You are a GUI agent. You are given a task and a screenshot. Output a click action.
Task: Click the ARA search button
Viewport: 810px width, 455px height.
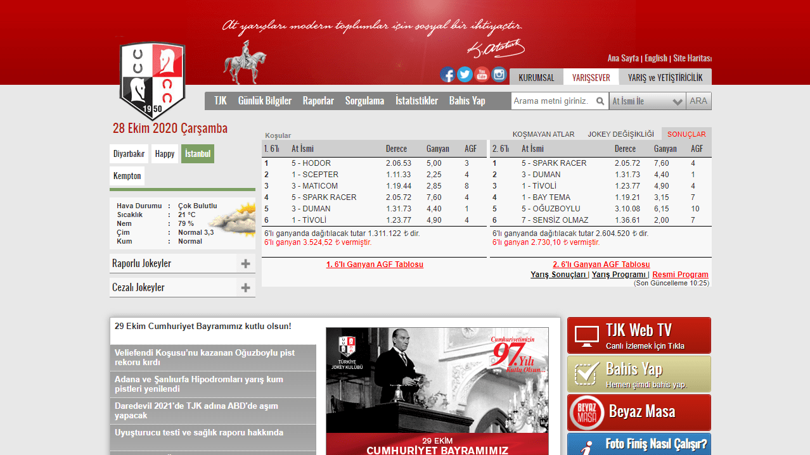(698, 101)
